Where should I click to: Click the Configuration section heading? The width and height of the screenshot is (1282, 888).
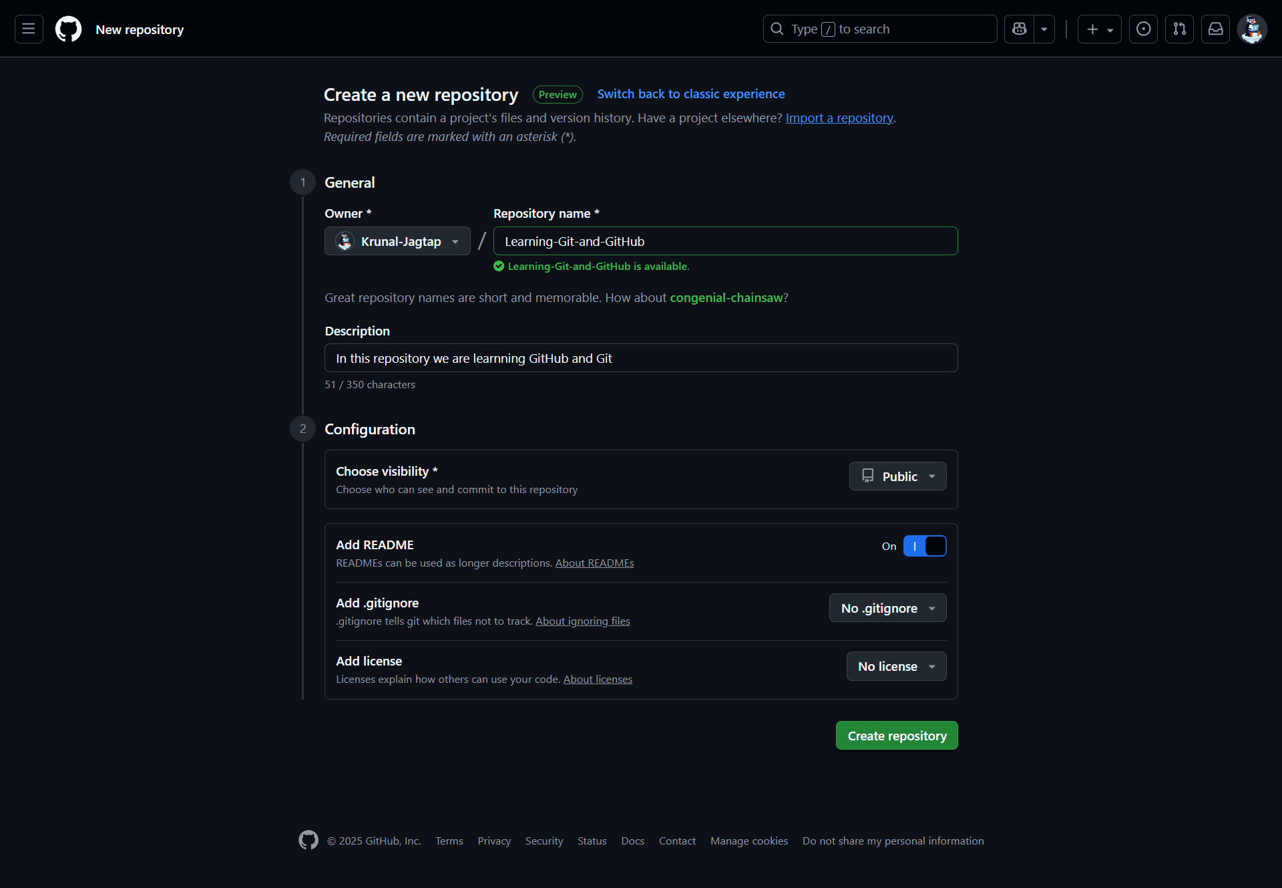370,430
